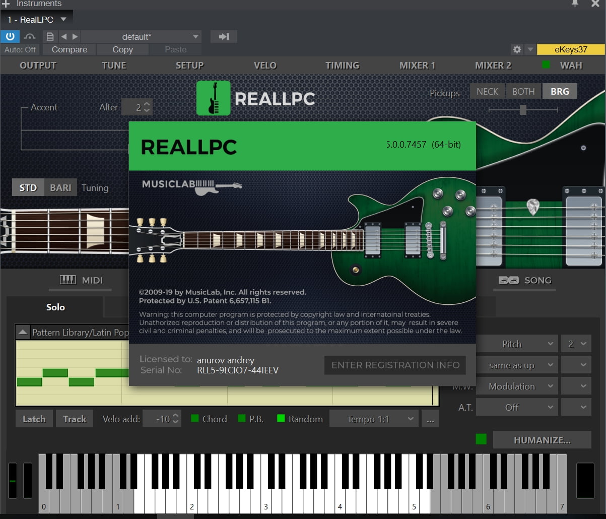Click the Pattern Library/Latin Pop path
The height and width of the screenshot is (519, 606).
point(80,332)
